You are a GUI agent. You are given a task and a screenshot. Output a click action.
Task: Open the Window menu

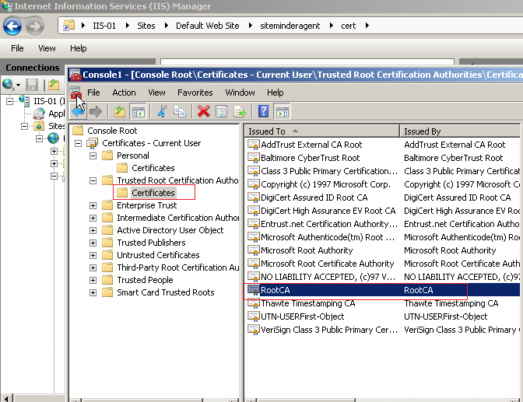(240, 93)
